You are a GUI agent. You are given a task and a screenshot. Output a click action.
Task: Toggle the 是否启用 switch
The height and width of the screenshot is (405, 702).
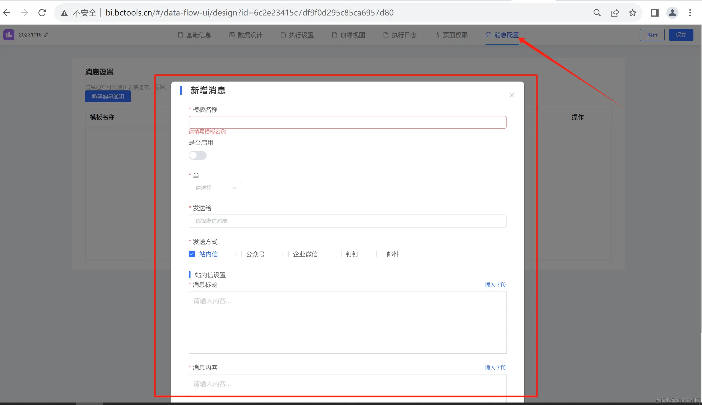[197, 155]
